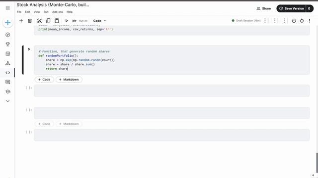Open Models icon in sidebar
This screenshot has width=318, height=178.
[x=8, y=63]
